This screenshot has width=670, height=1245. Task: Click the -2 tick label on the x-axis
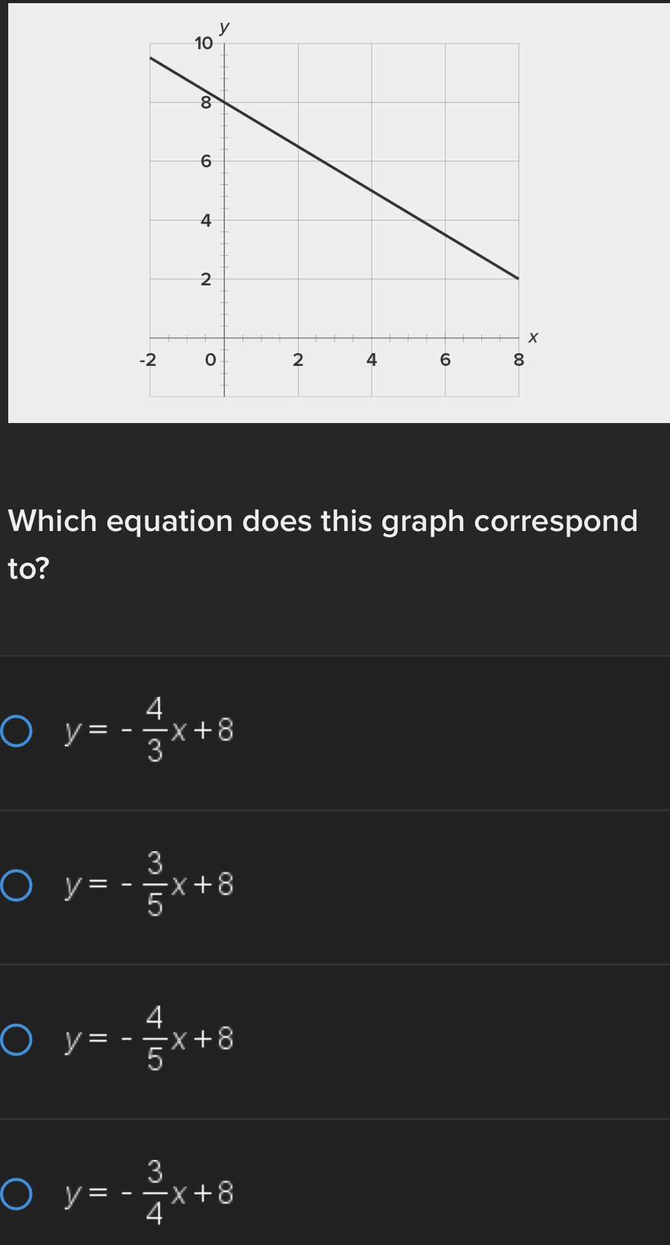point(146,360)
